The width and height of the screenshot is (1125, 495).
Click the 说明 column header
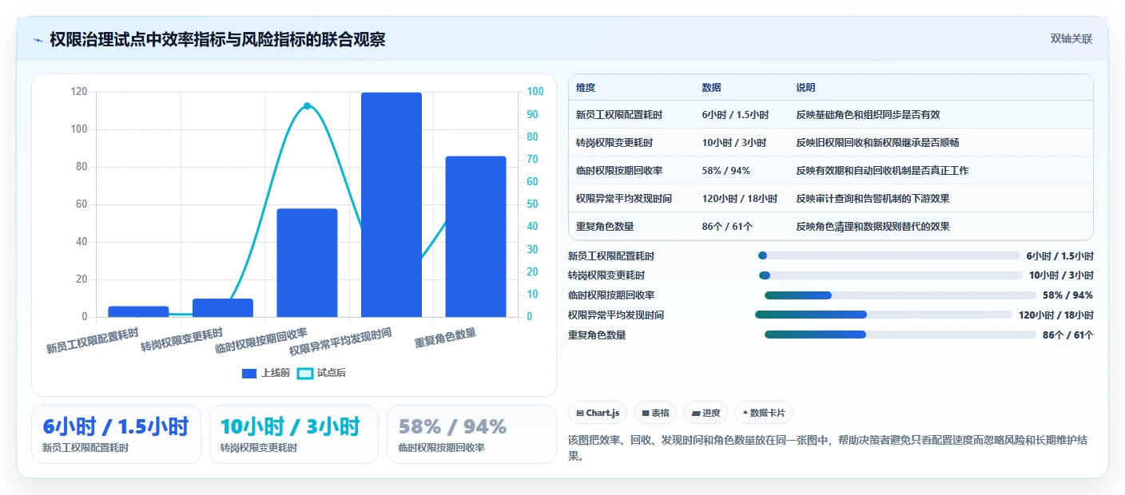805,87
